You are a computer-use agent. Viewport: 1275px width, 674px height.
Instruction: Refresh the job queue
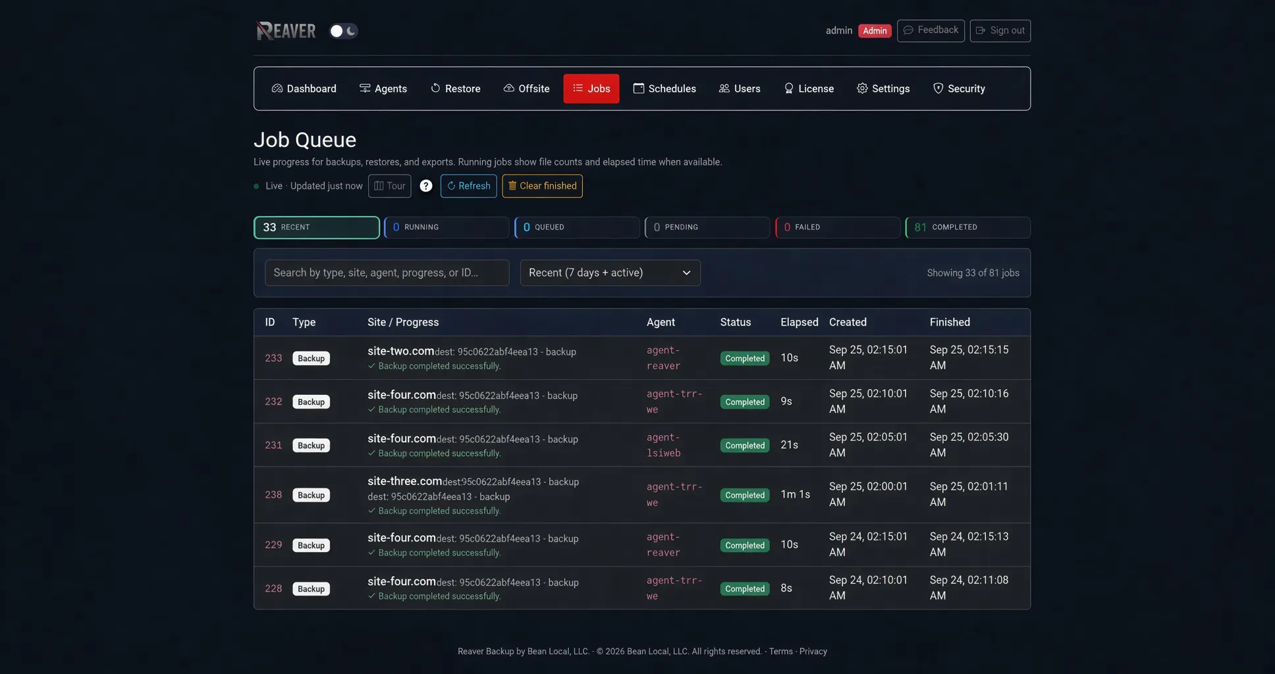(x=469, y=186)
